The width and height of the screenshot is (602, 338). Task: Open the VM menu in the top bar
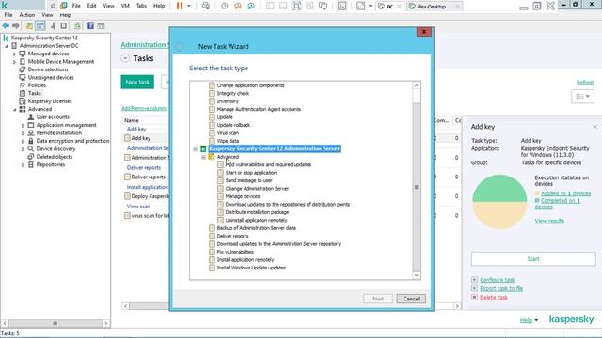tap(125, 6)
